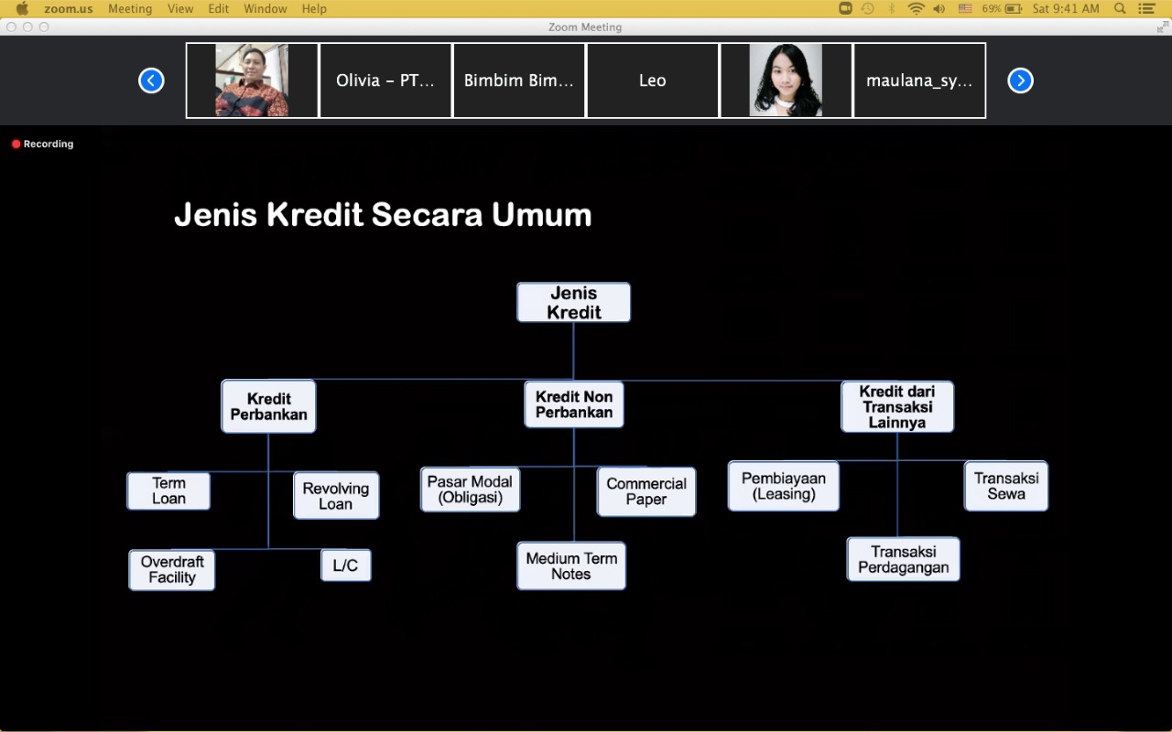Select the Olivia - PT participant tile
1172x732 pixels.
point(385,81)
